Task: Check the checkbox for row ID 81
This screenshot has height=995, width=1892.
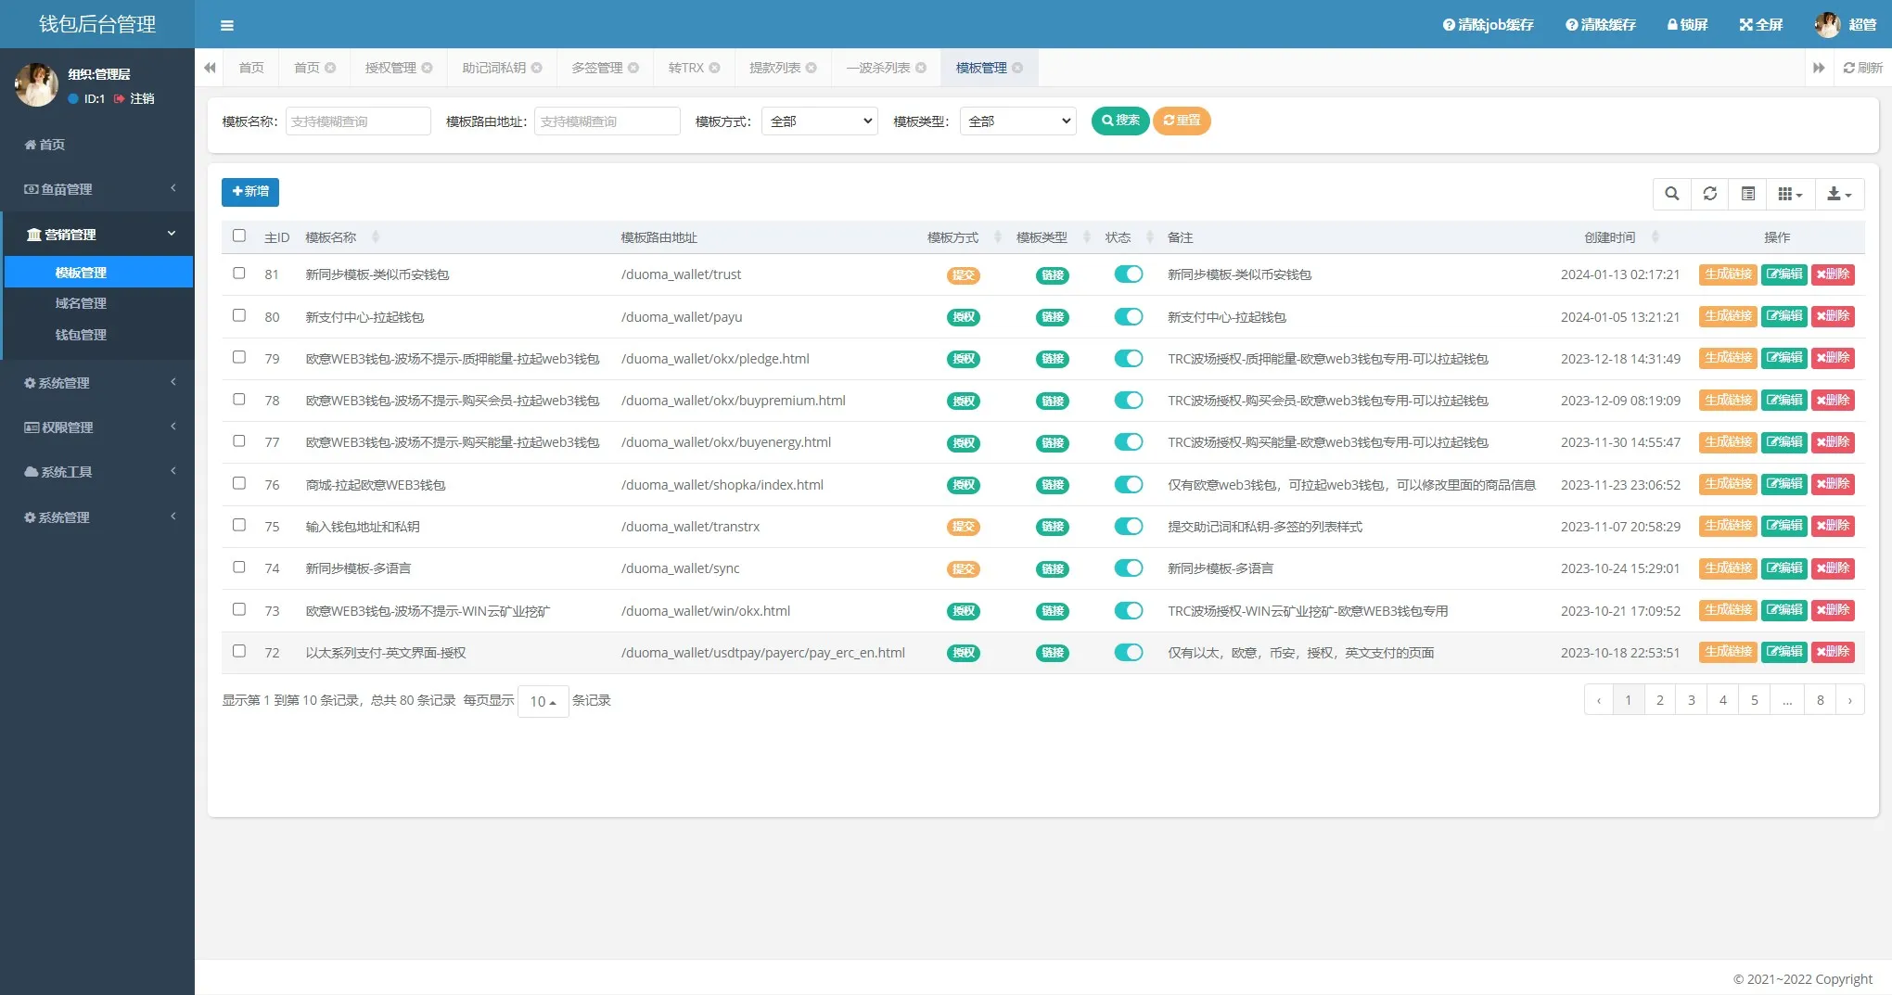Action: 239,274
